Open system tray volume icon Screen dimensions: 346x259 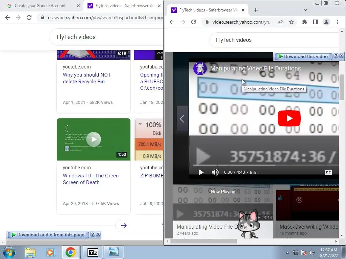(x=312, y=253)
